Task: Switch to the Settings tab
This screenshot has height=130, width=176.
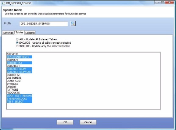Action: point(8,33)
